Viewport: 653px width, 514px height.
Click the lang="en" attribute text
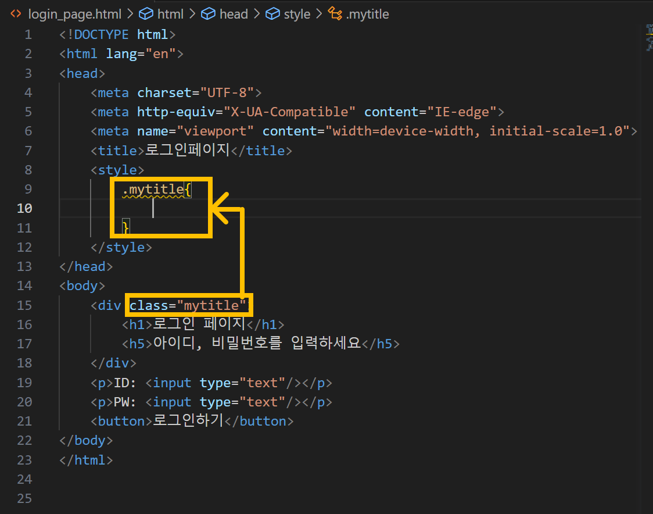141,53
